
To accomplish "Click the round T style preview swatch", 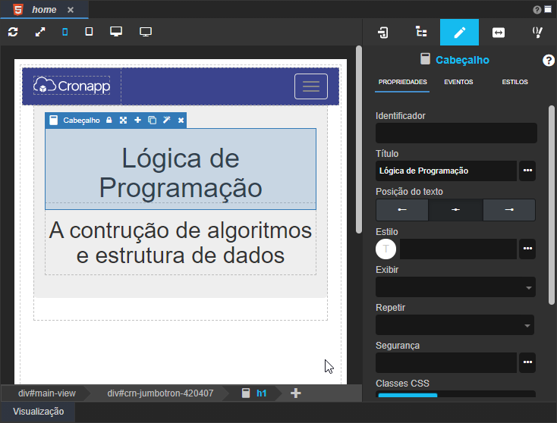I will [x=385, y=249].
